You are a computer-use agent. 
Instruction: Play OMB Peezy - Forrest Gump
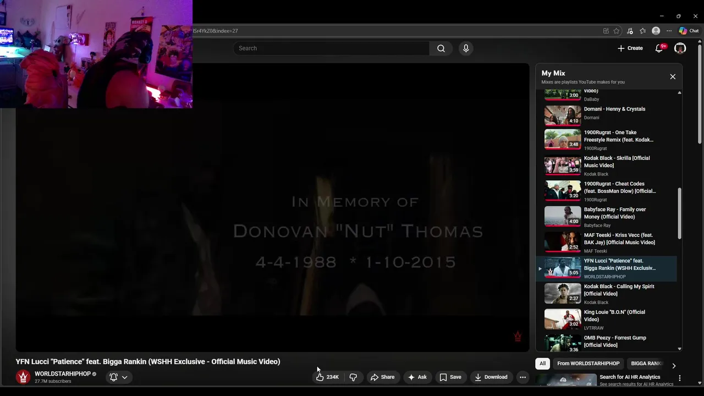click(x=607, y=343)
